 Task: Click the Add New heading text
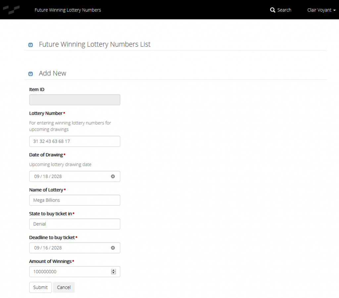tap(53, 73)
